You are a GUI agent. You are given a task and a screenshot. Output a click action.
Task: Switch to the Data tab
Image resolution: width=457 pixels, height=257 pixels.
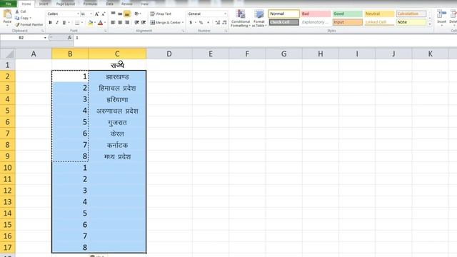click(109, 4)
